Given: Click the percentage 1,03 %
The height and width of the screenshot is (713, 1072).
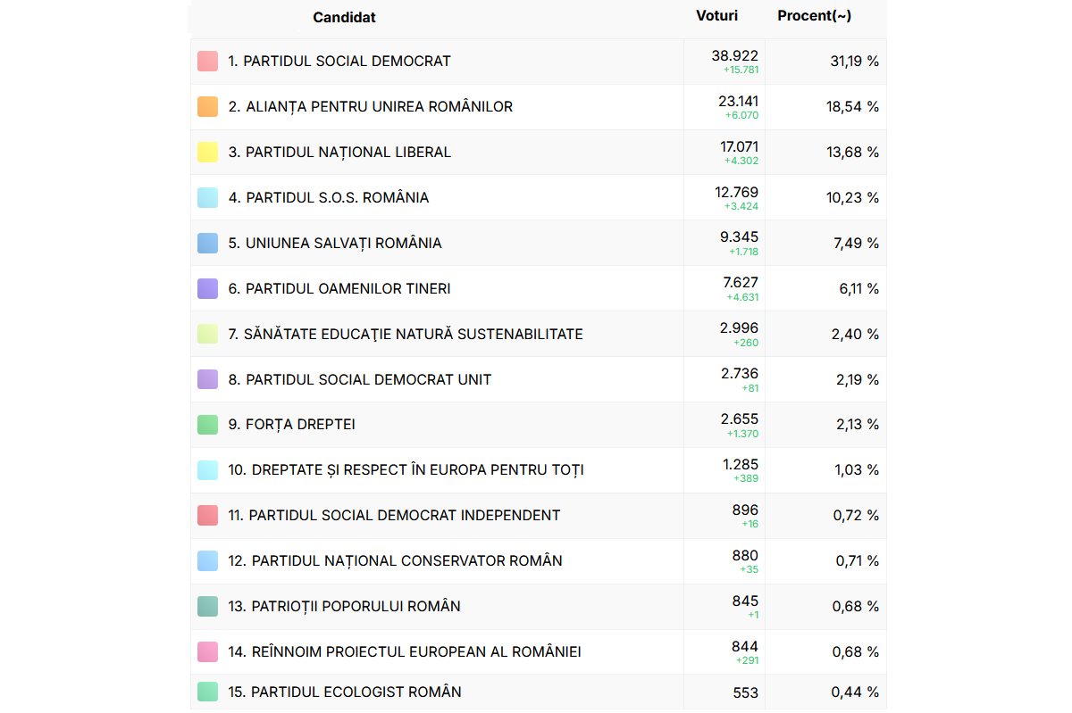Looking at the screenshot, I should tap(857, 470).
